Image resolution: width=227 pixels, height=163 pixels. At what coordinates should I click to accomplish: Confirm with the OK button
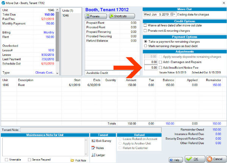tap(195, 159)
